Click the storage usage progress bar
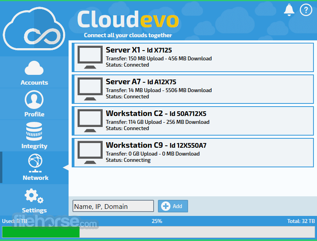Screen dimensions: 317x241 [x=158, y=232]
